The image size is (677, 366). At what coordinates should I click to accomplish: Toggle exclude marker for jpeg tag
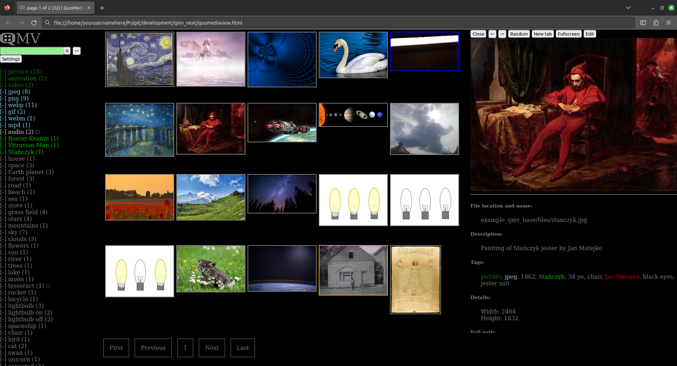[3, 92]
